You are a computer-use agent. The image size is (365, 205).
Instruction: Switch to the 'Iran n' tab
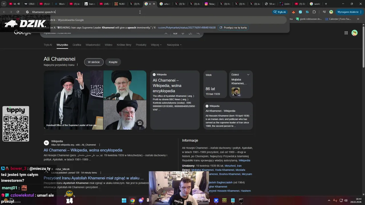point(90,4)
